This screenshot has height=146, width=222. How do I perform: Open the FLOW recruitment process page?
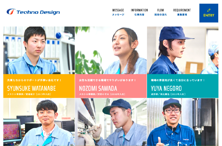161,12
